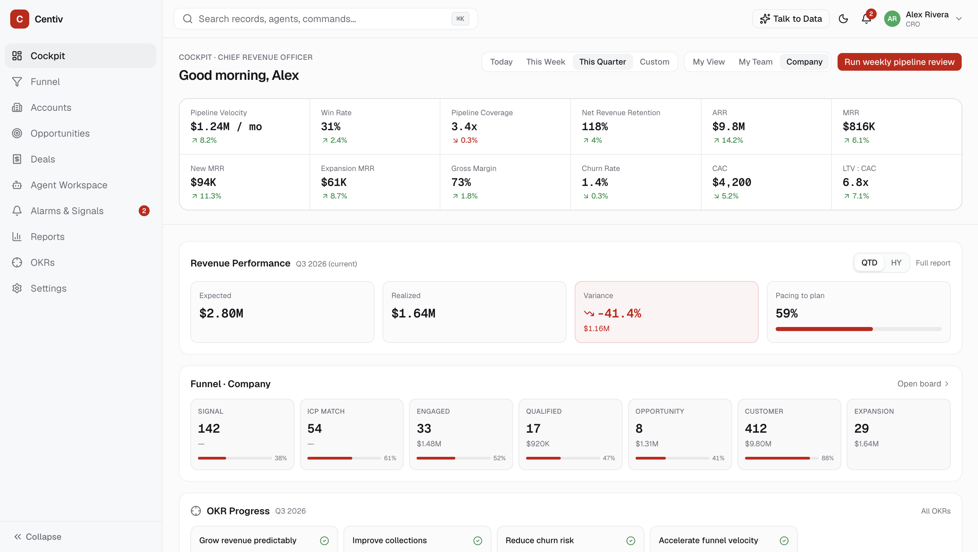Switch scope to My Team
Screen dimensions: 978x552
(756, 62)
